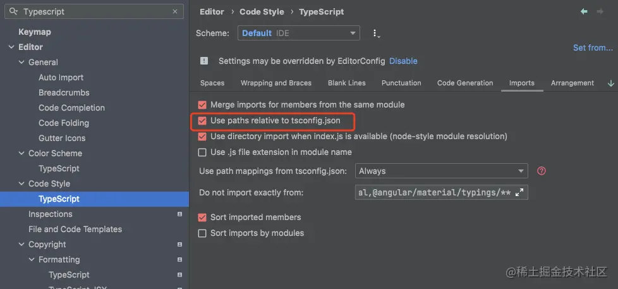Expand the Do not import field

click(x=519, y=192)
